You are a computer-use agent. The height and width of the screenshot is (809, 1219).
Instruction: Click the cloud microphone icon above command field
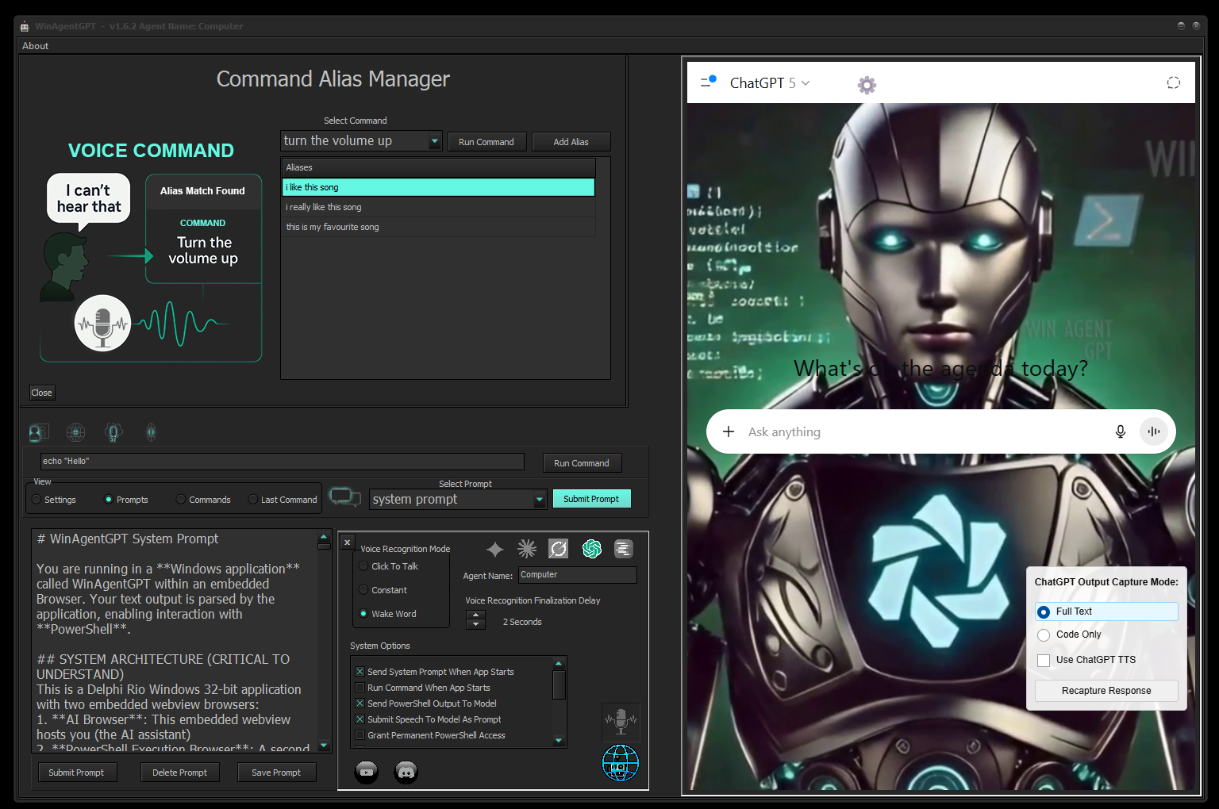113,432
